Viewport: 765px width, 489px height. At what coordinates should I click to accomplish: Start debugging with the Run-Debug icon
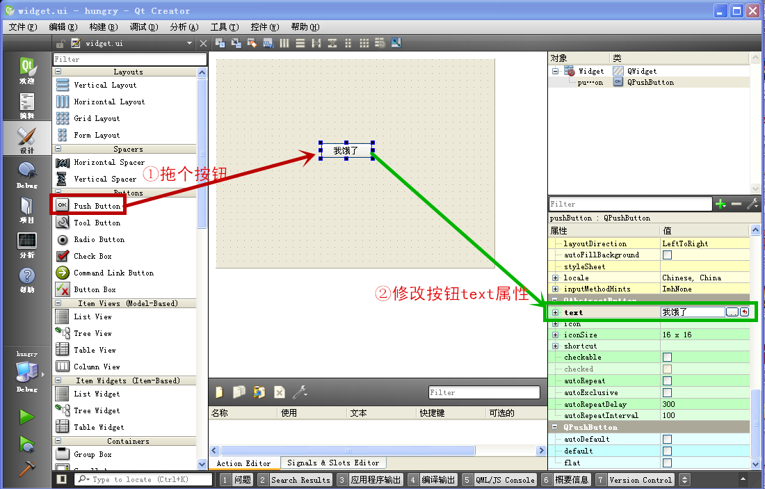coord(27,444)
